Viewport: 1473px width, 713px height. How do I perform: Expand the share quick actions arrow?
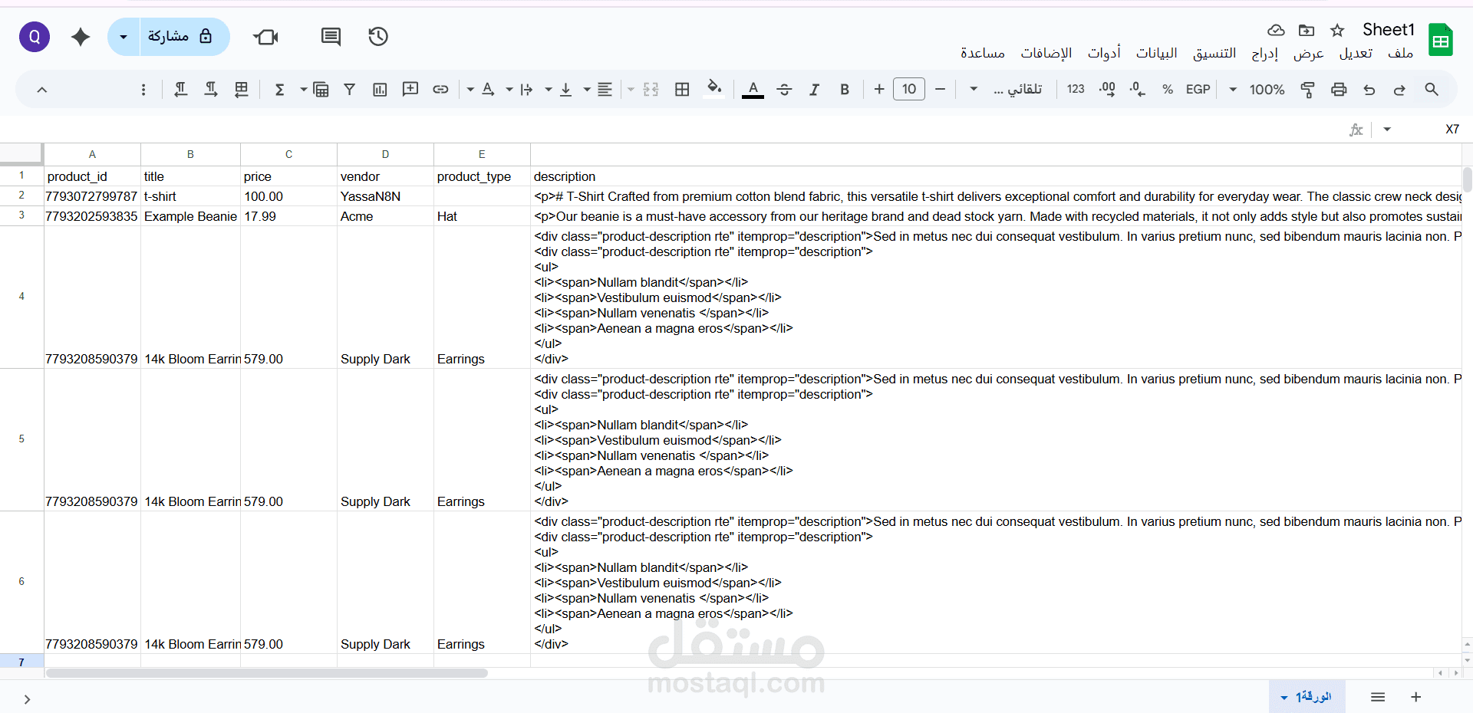(124, 37)
